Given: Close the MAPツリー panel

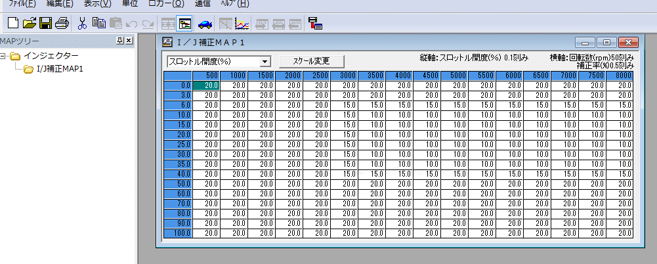Looking at the screenshot, I should tap(129, 41).
